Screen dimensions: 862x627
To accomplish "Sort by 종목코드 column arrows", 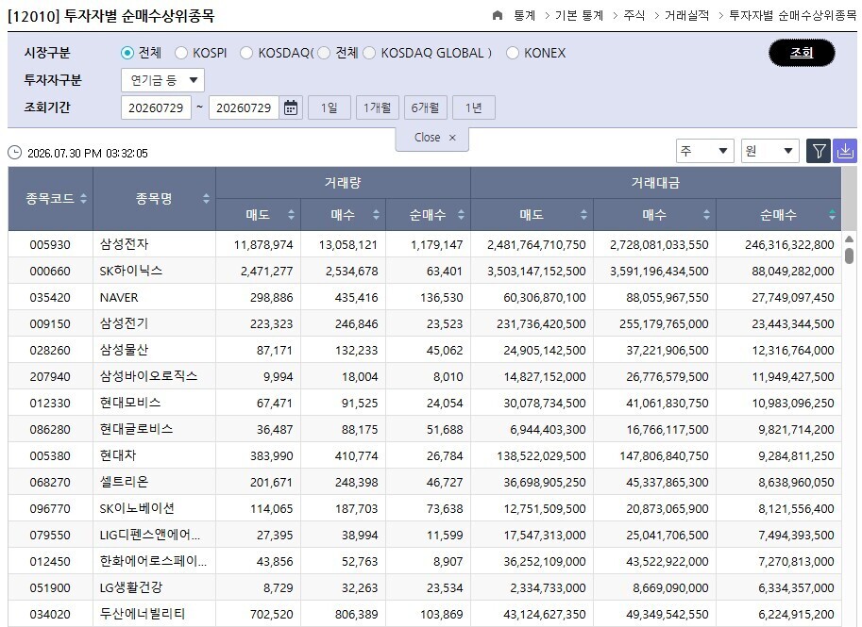I will pyautogui.click(x=84, y=199).
